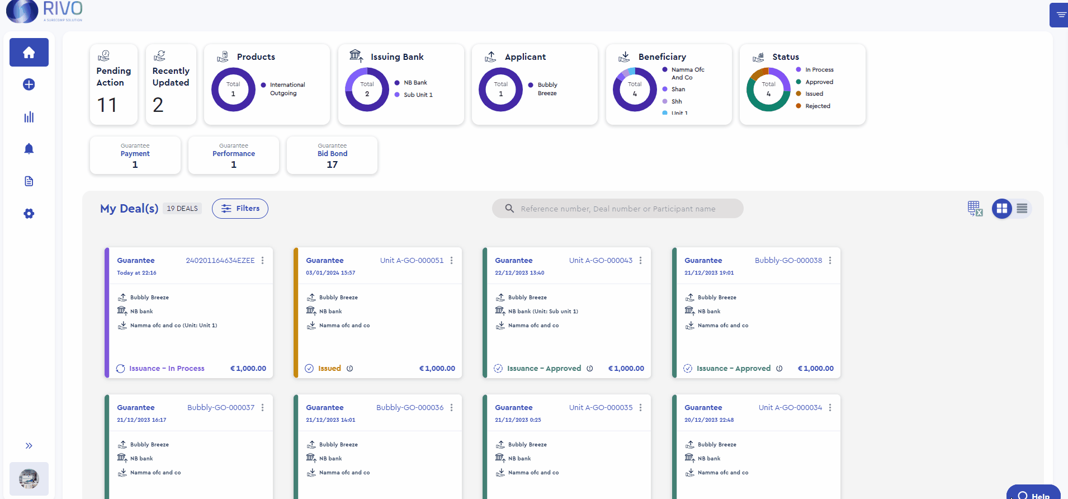Open the documents icon in sidebar
The width and height of the screenshot is (1068, 499).
[29, 181]
